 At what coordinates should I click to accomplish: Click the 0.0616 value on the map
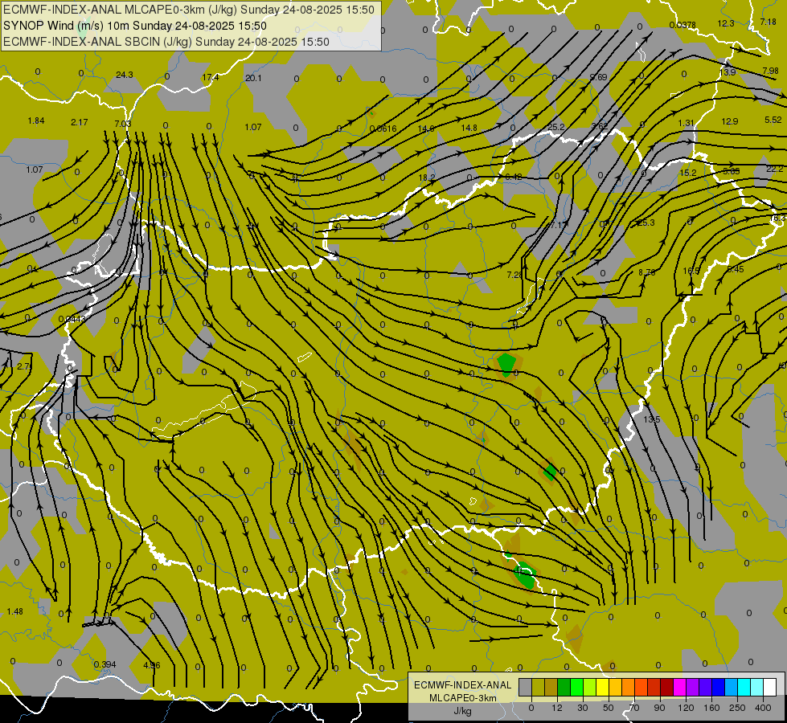(x=383, y=129)
